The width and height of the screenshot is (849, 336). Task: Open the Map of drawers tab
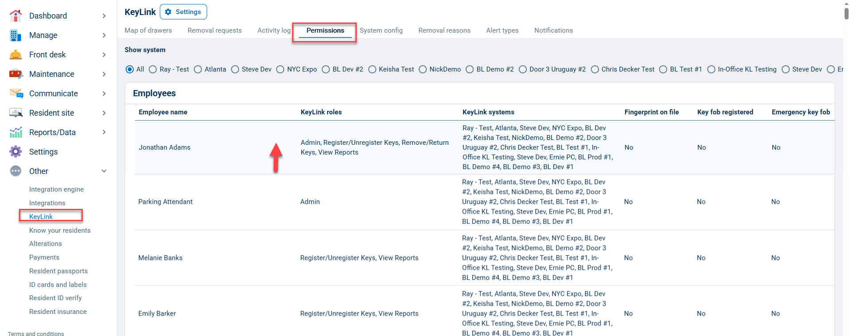point(148,30)
